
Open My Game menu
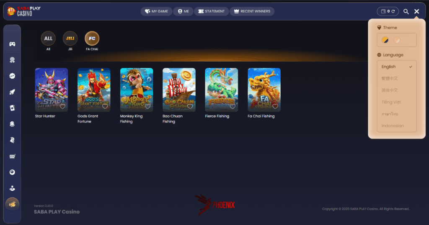pyautogui.click(x=156, y=11)
